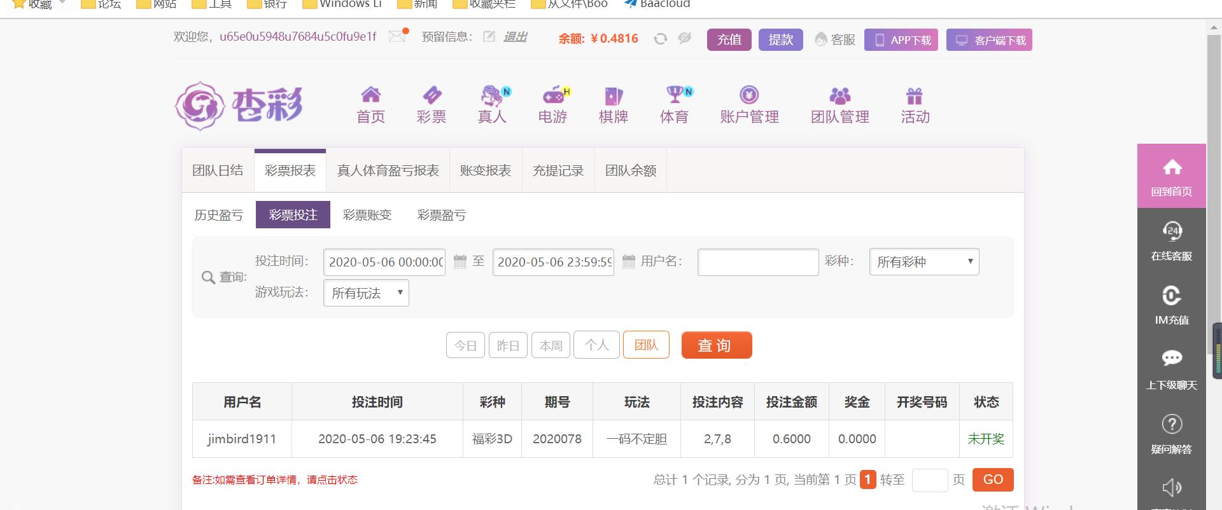Image resolution: width=1222 pixels, height=510 pixels.
Task: Open calendar for start betting time
Action: click(460, 261)
